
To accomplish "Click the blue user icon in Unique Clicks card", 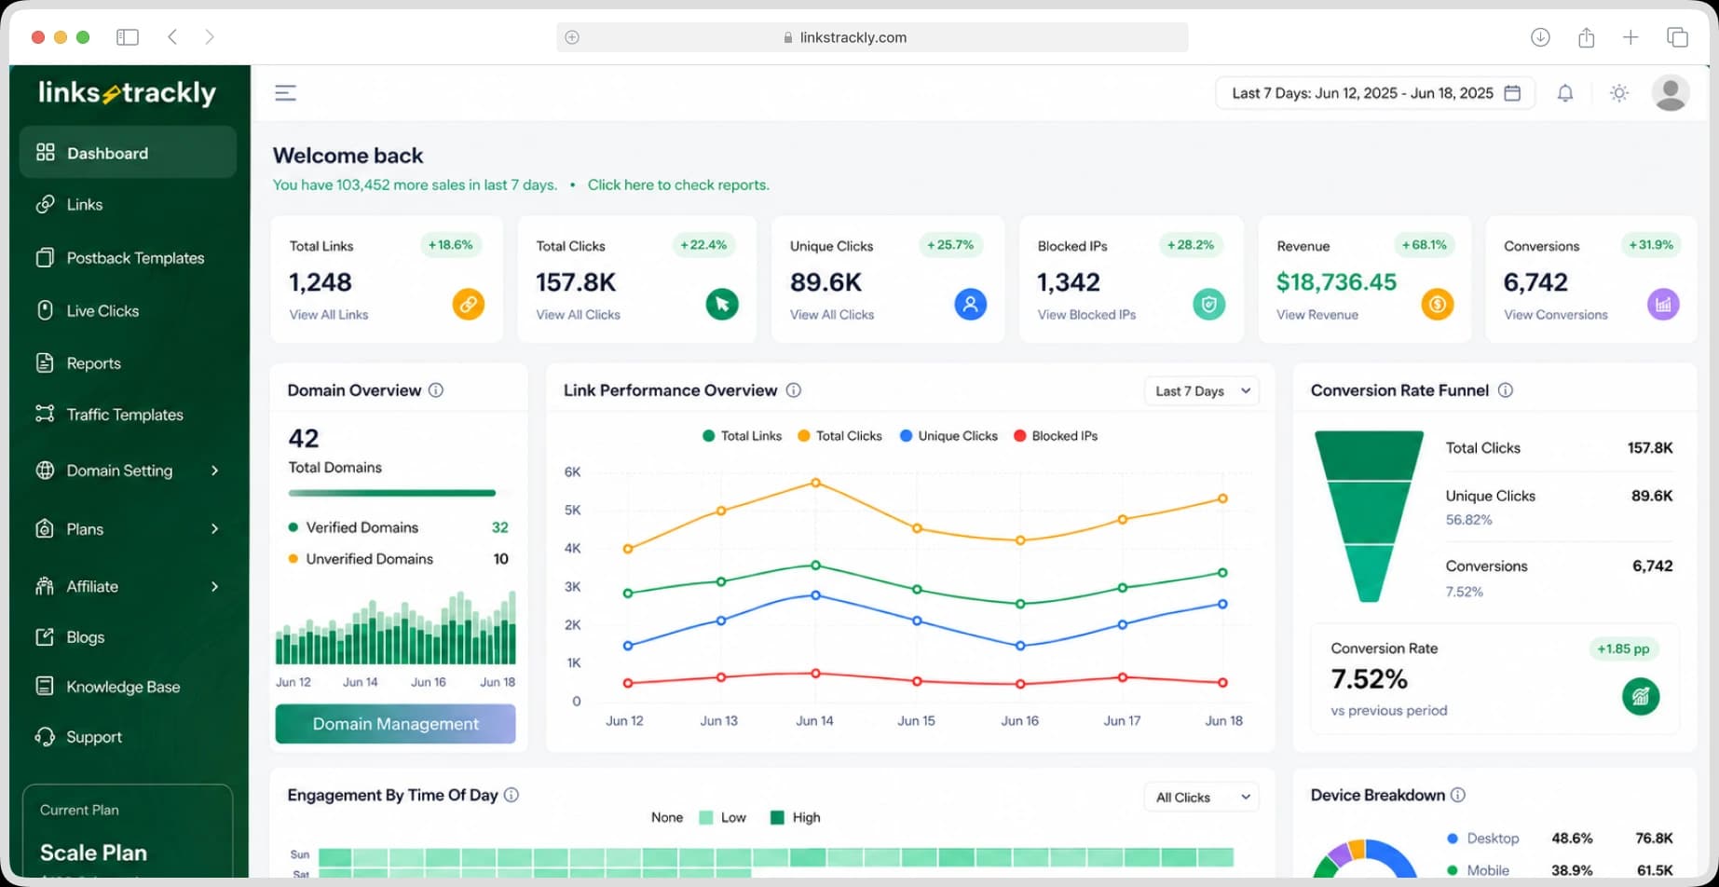I will click(971, 304).
